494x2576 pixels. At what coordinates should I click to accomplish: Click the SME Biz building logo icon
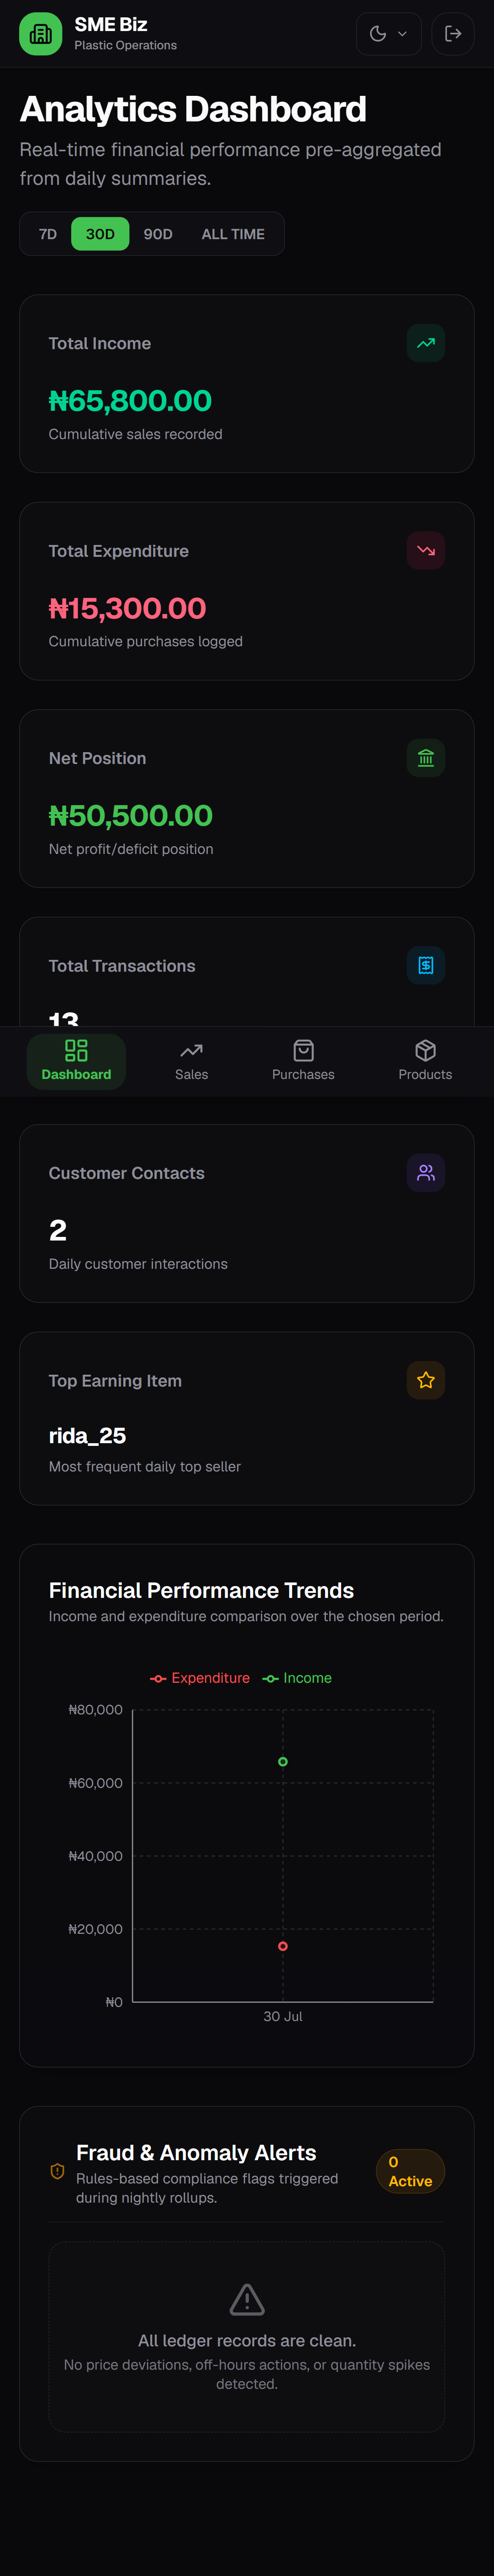coord(41,34)
